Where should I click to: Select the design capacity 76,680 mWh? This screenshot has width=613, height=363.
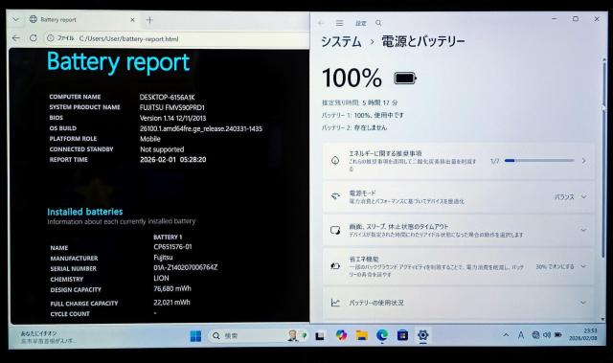tap(172, 288)
